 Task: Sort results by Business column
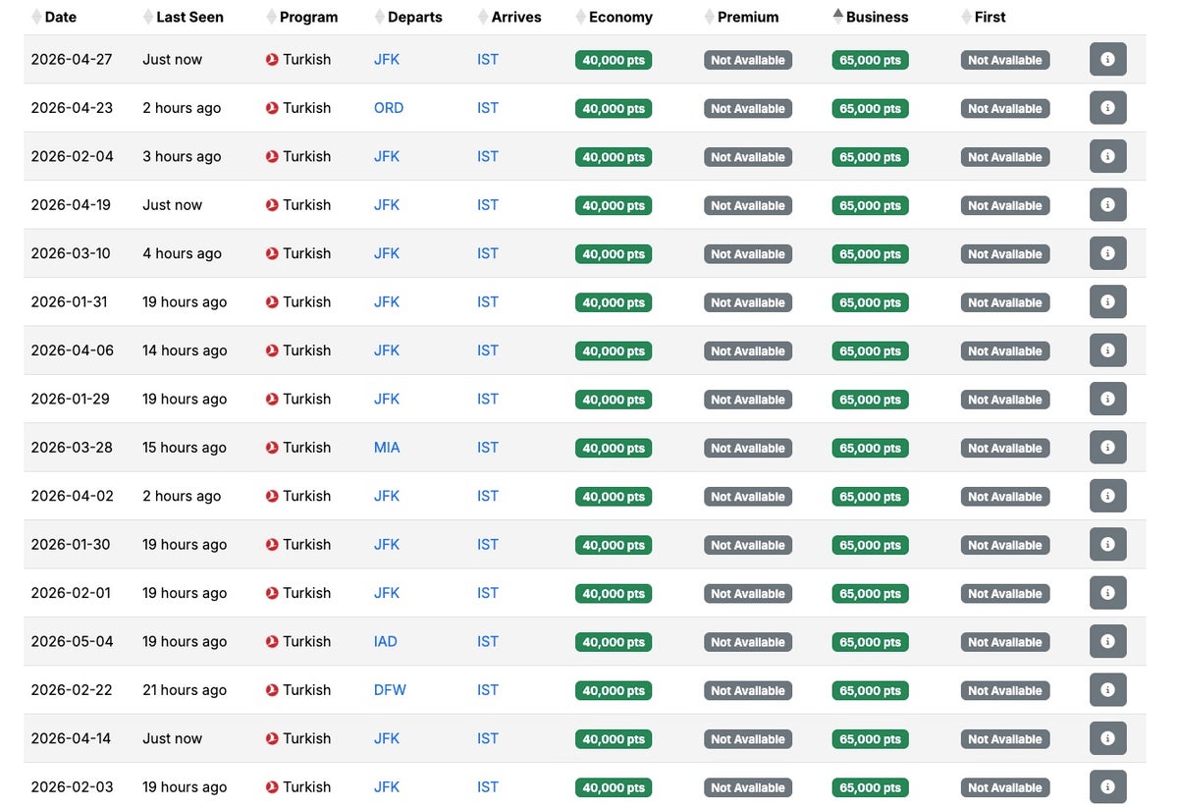(x=876, y=17)
